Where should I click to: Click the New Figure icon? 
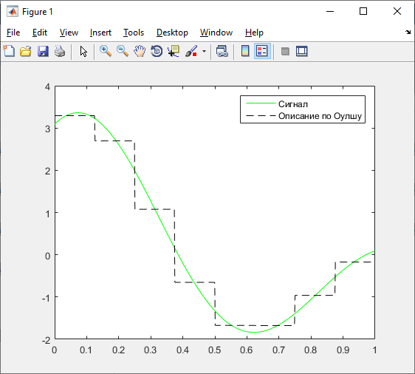click(x=9, y=51)
